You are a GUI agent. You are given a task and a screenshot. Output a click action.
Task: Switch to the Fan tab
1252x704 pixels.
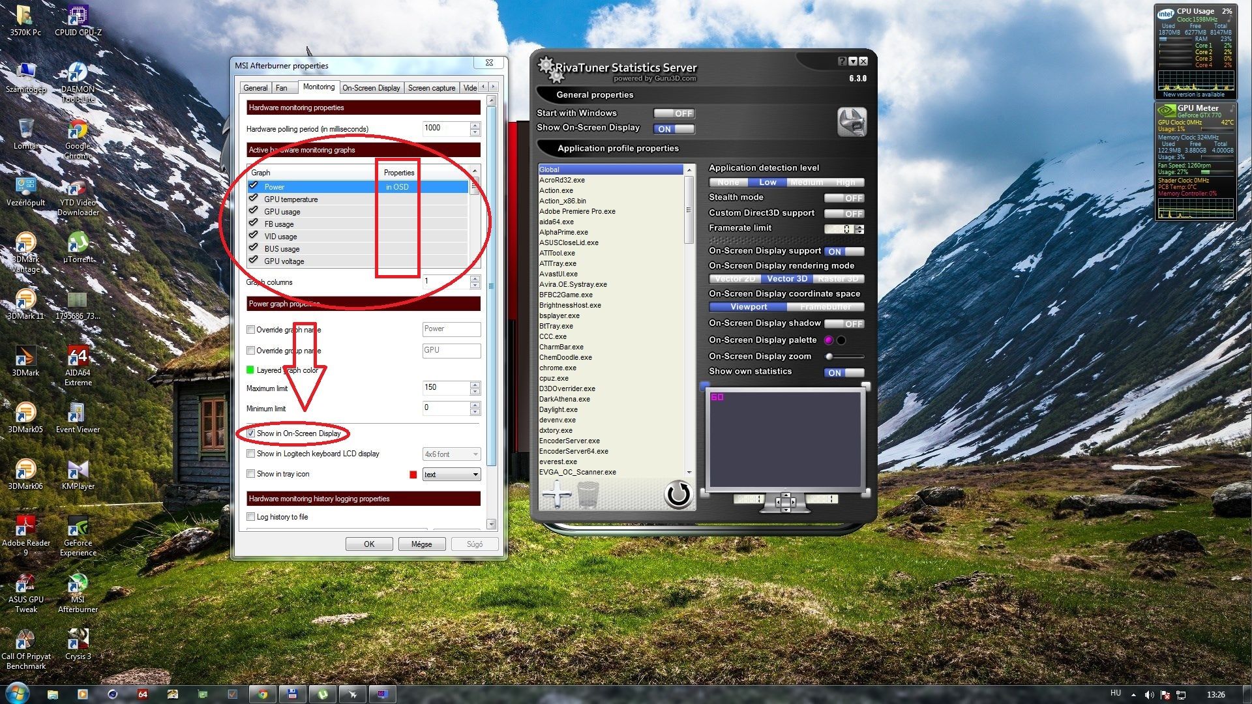point(281,88)
